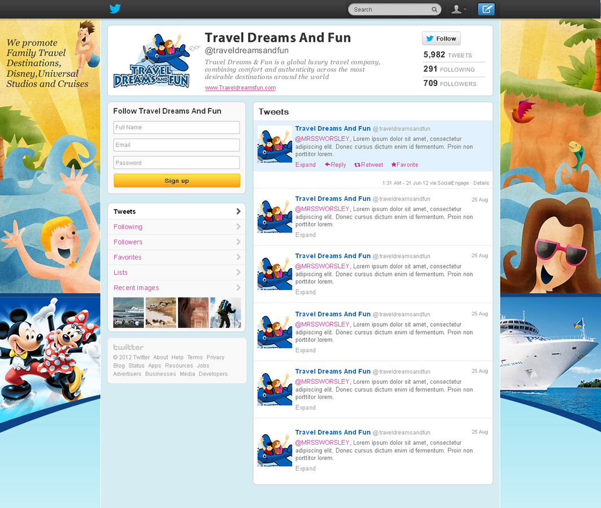Click the @traveldreamsandfun handle under the profile title
601x508 pixels.
[x=246, y=51]
